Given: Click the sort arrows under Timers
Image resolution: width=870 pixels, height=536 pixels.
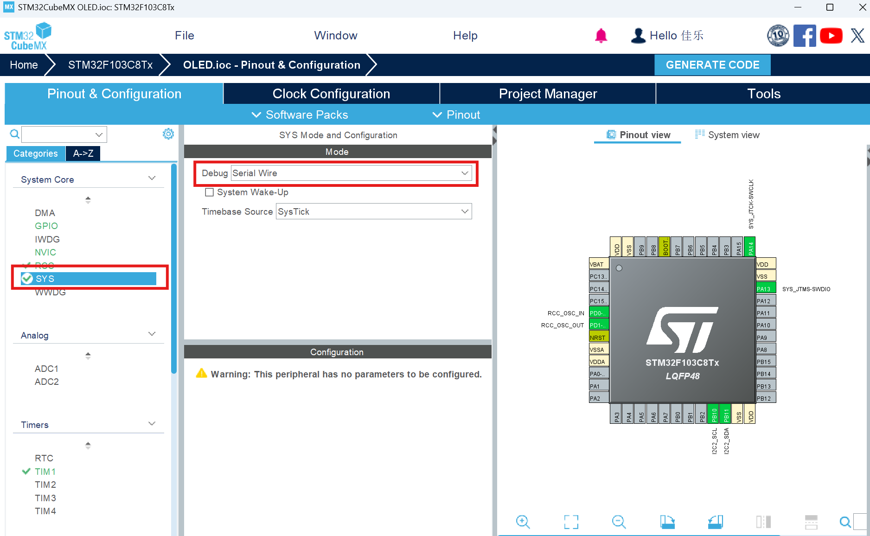Looking at the screenshot, I should (88, 445).
